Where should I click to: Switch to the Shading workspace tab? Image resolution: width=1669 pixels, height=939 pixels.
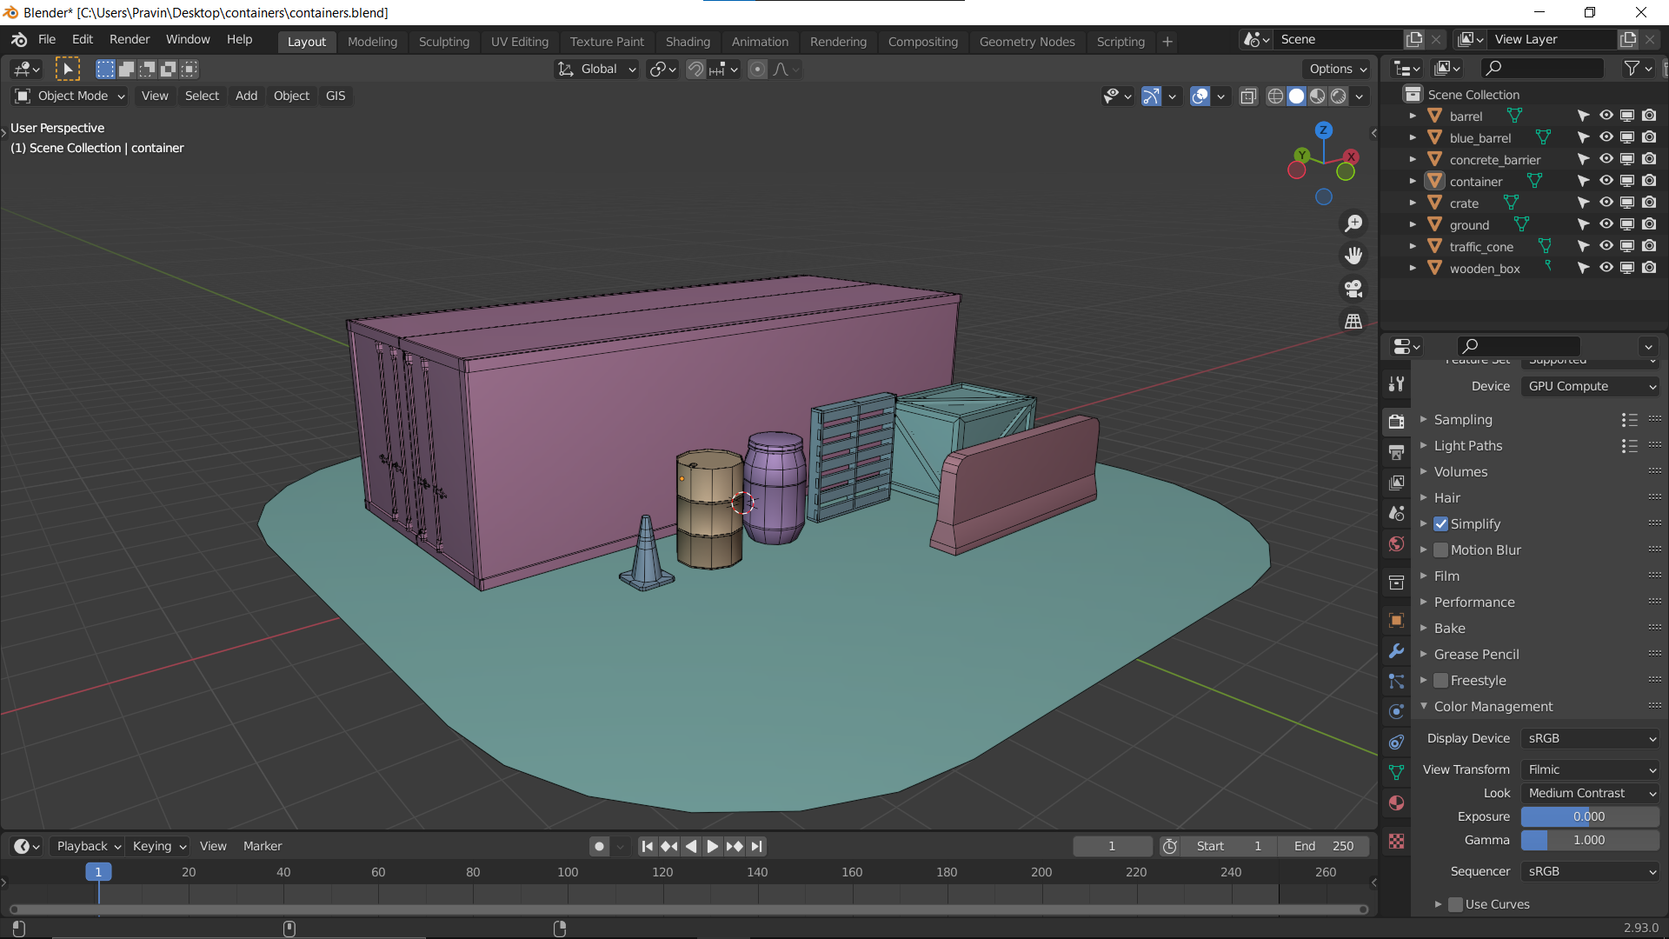688,41
